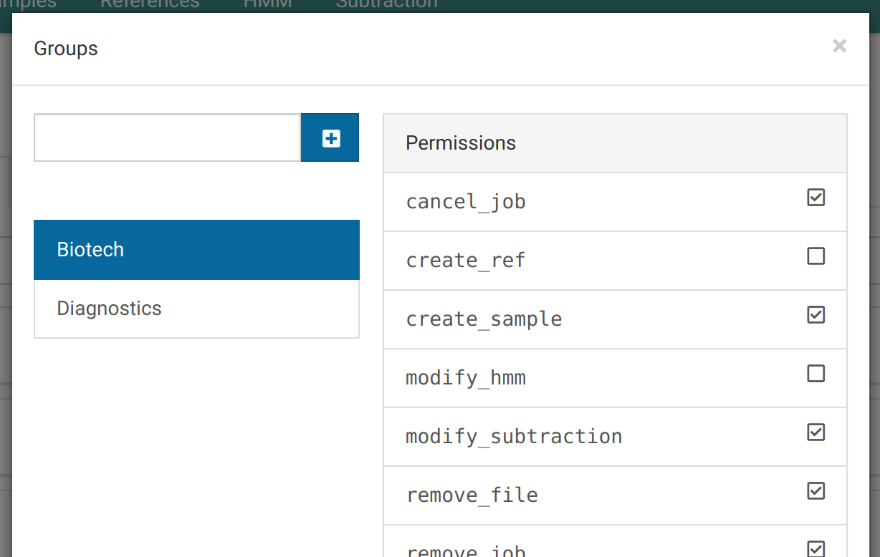Image resolution: width=880 pixels, height=557 pixels.
Task: Click the cancel_job permission label text
Action: pyautogui.click(x=466, y=202)
